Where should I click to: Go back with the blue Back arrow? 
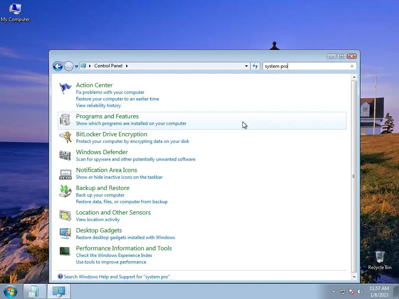[58, 66]
